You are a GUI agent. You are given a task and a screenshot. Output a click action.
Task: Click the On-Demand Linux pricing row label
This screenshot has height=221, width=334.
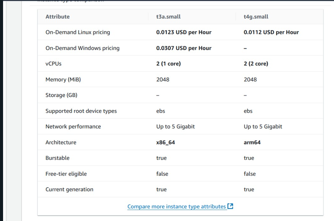tap(78, 32)
